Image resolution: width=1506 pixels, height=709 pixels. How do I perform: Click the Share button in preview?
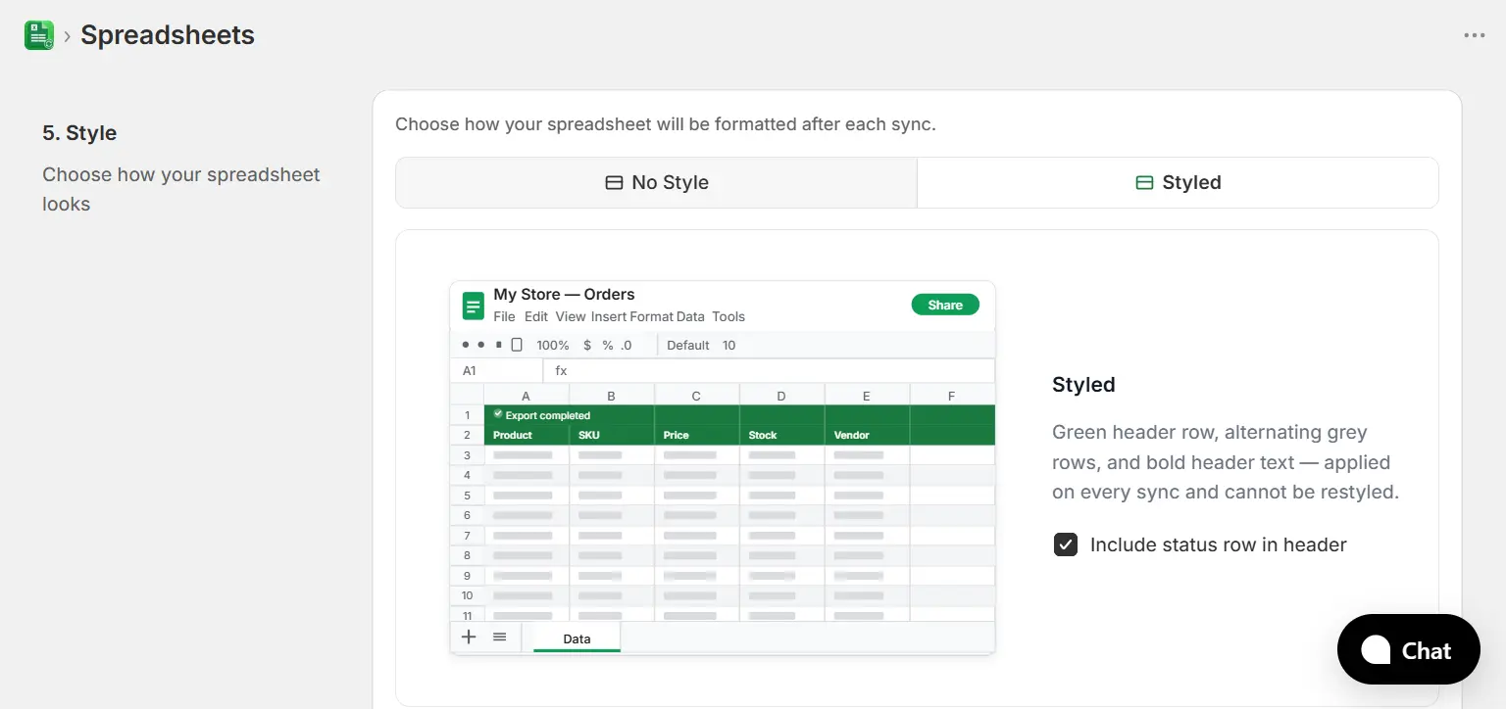coord(945,305)
